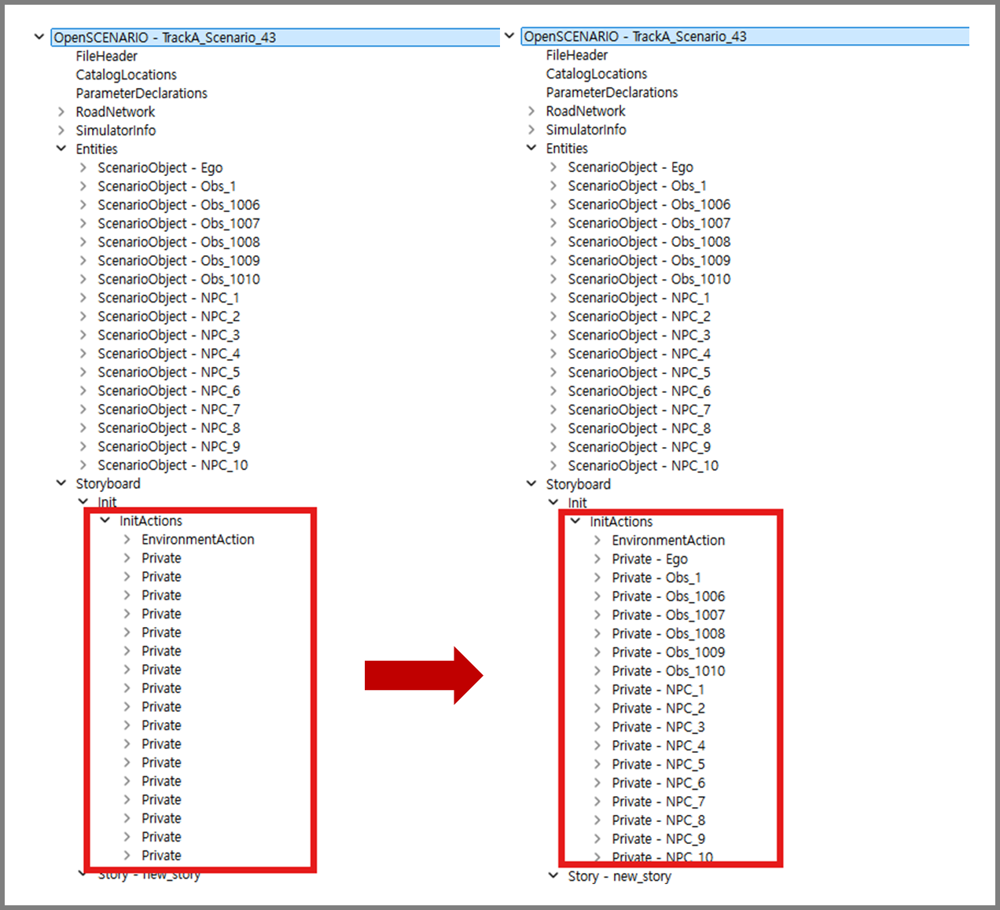Expand RoadNetwork in the left tree

(x=61, y=112)
